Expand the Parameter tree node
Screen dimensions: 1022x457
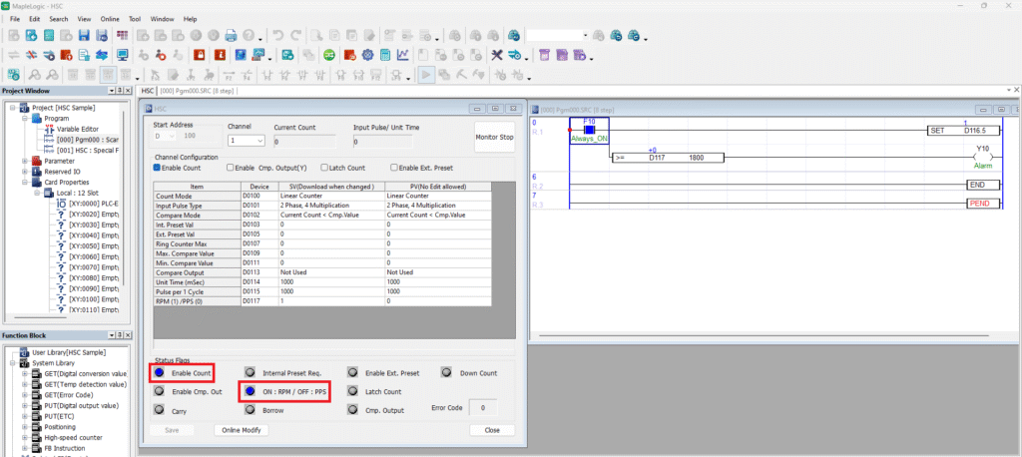25,160
